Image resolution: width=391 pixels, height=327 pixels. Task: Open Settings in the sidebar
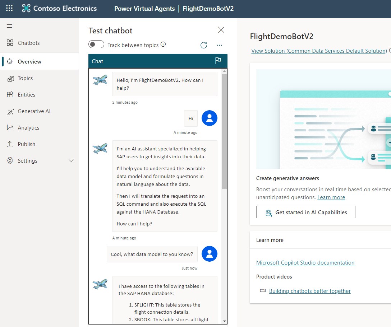(40, 161)
